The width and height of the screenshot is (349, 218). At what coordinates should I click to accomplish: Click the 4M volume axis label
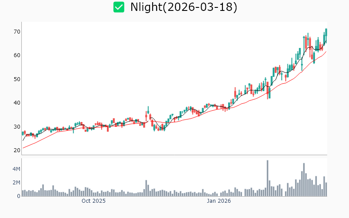(16, 169)
